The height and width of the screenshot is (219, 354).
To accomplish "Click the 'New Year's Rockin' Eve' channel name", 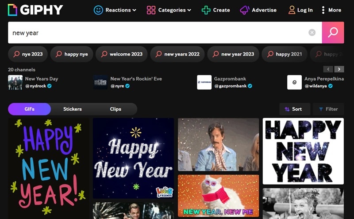I will coord(136,79).
